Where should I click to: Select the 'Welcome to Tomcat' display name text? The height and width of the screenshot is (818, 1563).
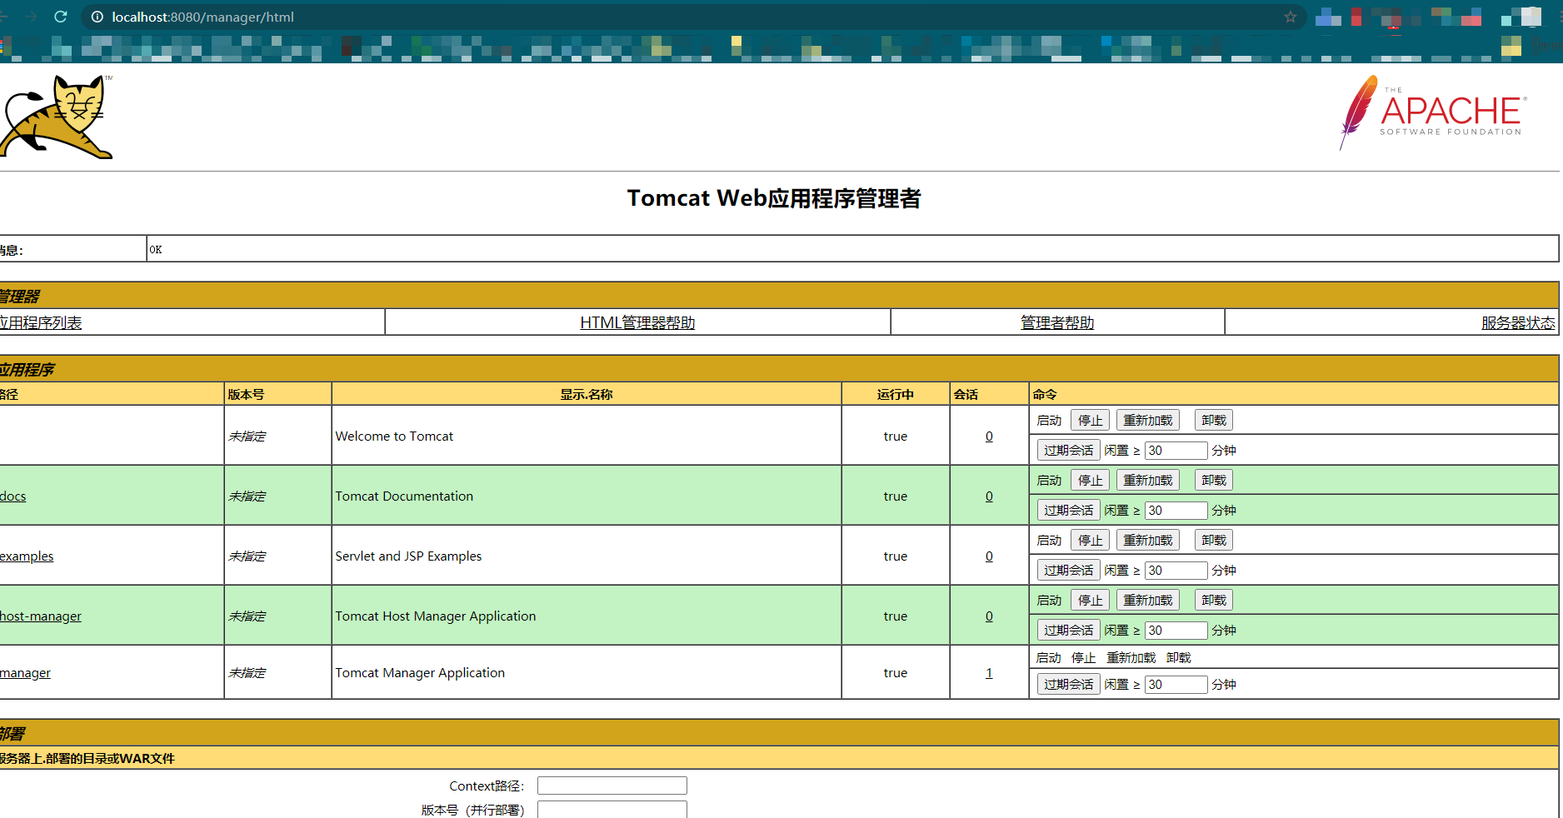pyautogui.click(x=394, y=436)
